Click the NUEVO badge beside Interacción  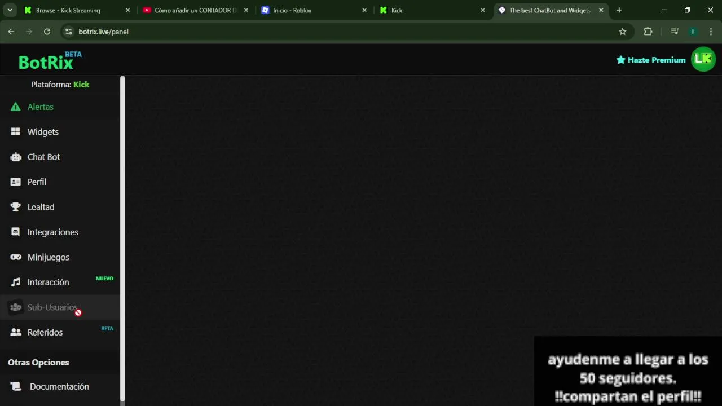click(104, 279)
